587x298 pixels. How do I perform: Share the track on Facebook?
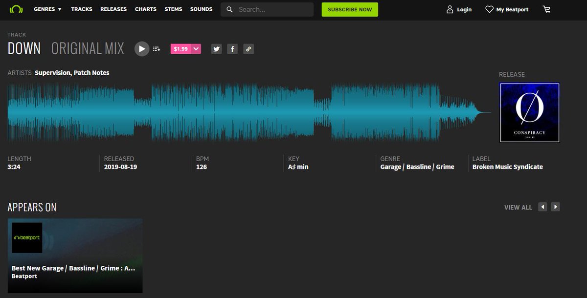click(x=232, y=49)
